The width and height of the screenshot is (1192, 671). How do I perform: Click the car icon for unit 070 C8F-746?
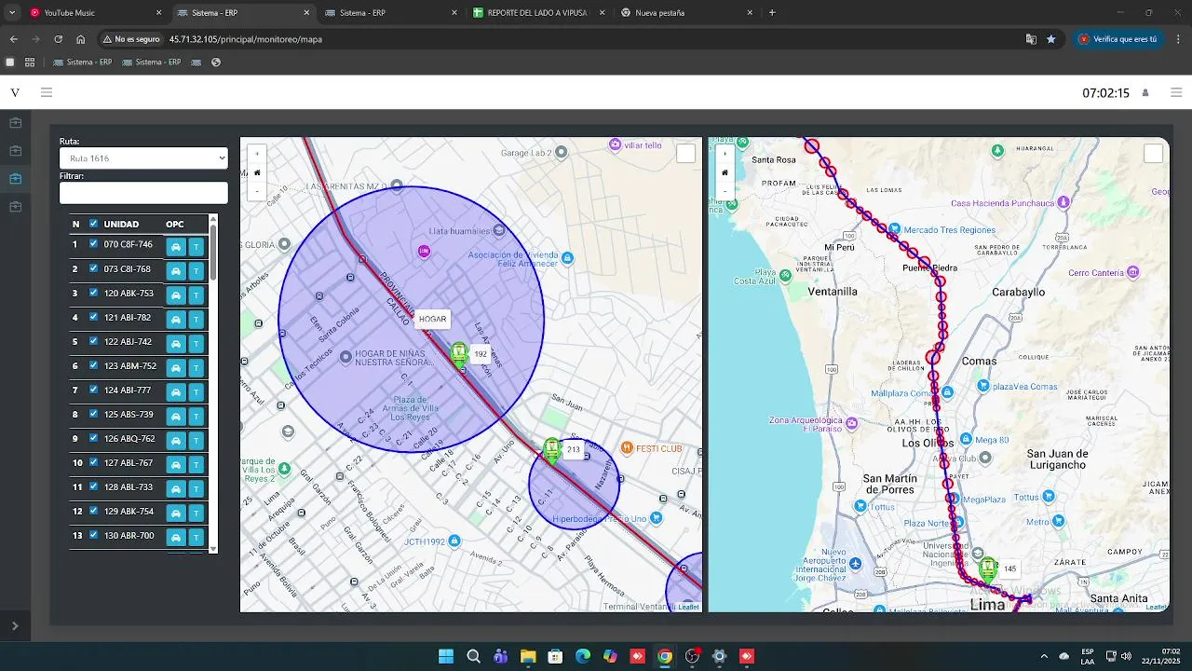click(x=176, y=247)
